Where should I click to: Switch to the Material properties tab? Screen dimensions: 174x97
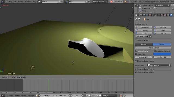pyautogui.click(x=162, y=15)
